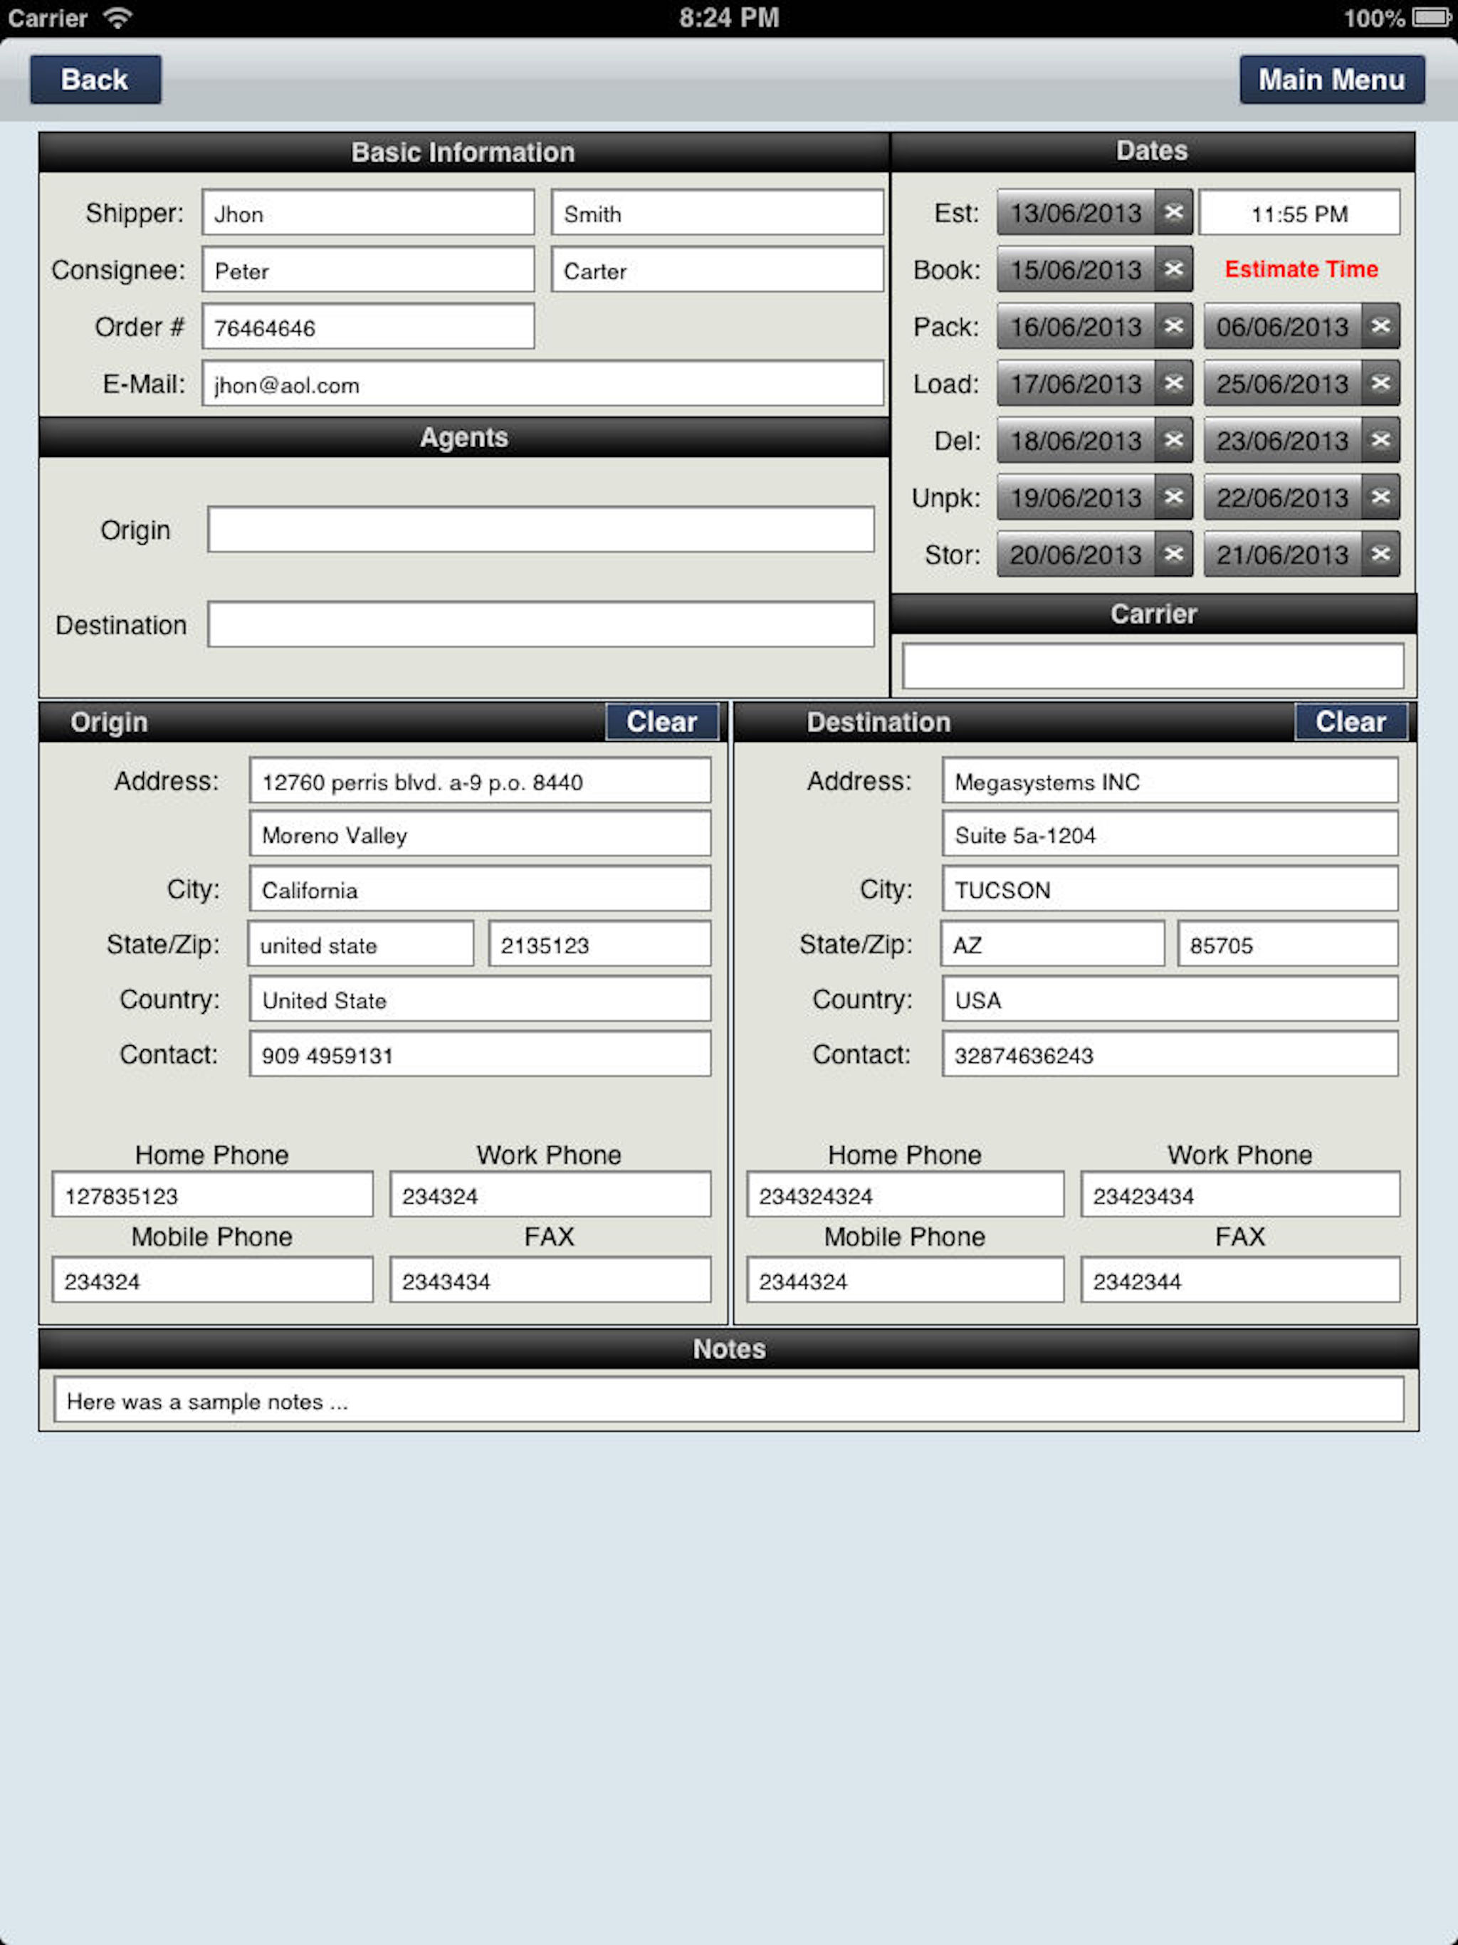Clear the Destination address section
The height and width of the screenshot is (1945, 1458).
[x=1351, y=721]
